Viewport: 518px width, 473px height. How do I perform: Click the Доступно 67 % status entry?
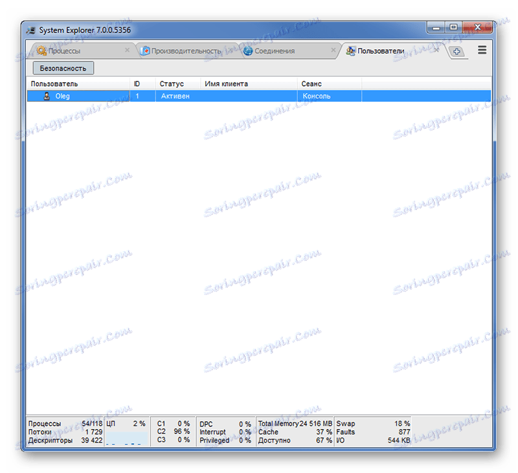(x=295, y=440)
